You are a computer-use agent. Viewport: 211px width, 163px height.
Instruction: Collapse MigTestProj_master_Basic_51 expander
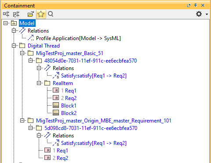coord(22,53)
